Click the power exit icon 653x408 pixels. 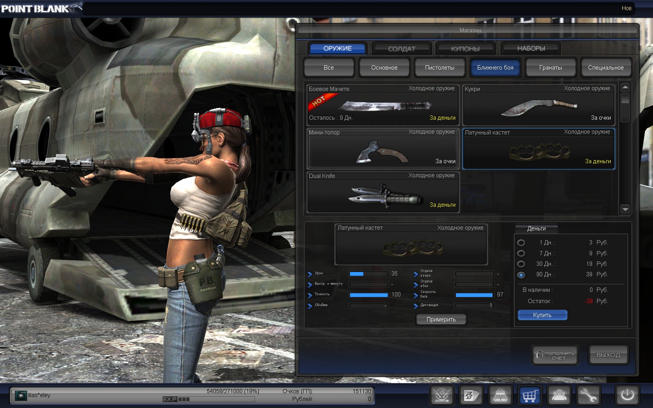[627, 396]
